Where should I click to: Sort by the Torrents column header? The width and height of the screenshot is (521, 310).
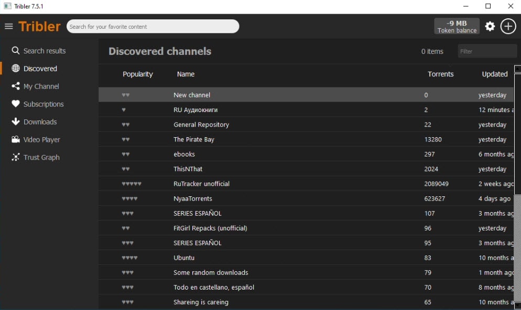[440, 74]
